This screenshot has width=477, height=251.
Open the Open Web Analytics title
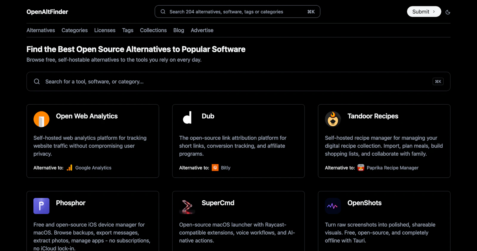pyautogui.click(x=87, y=116)
